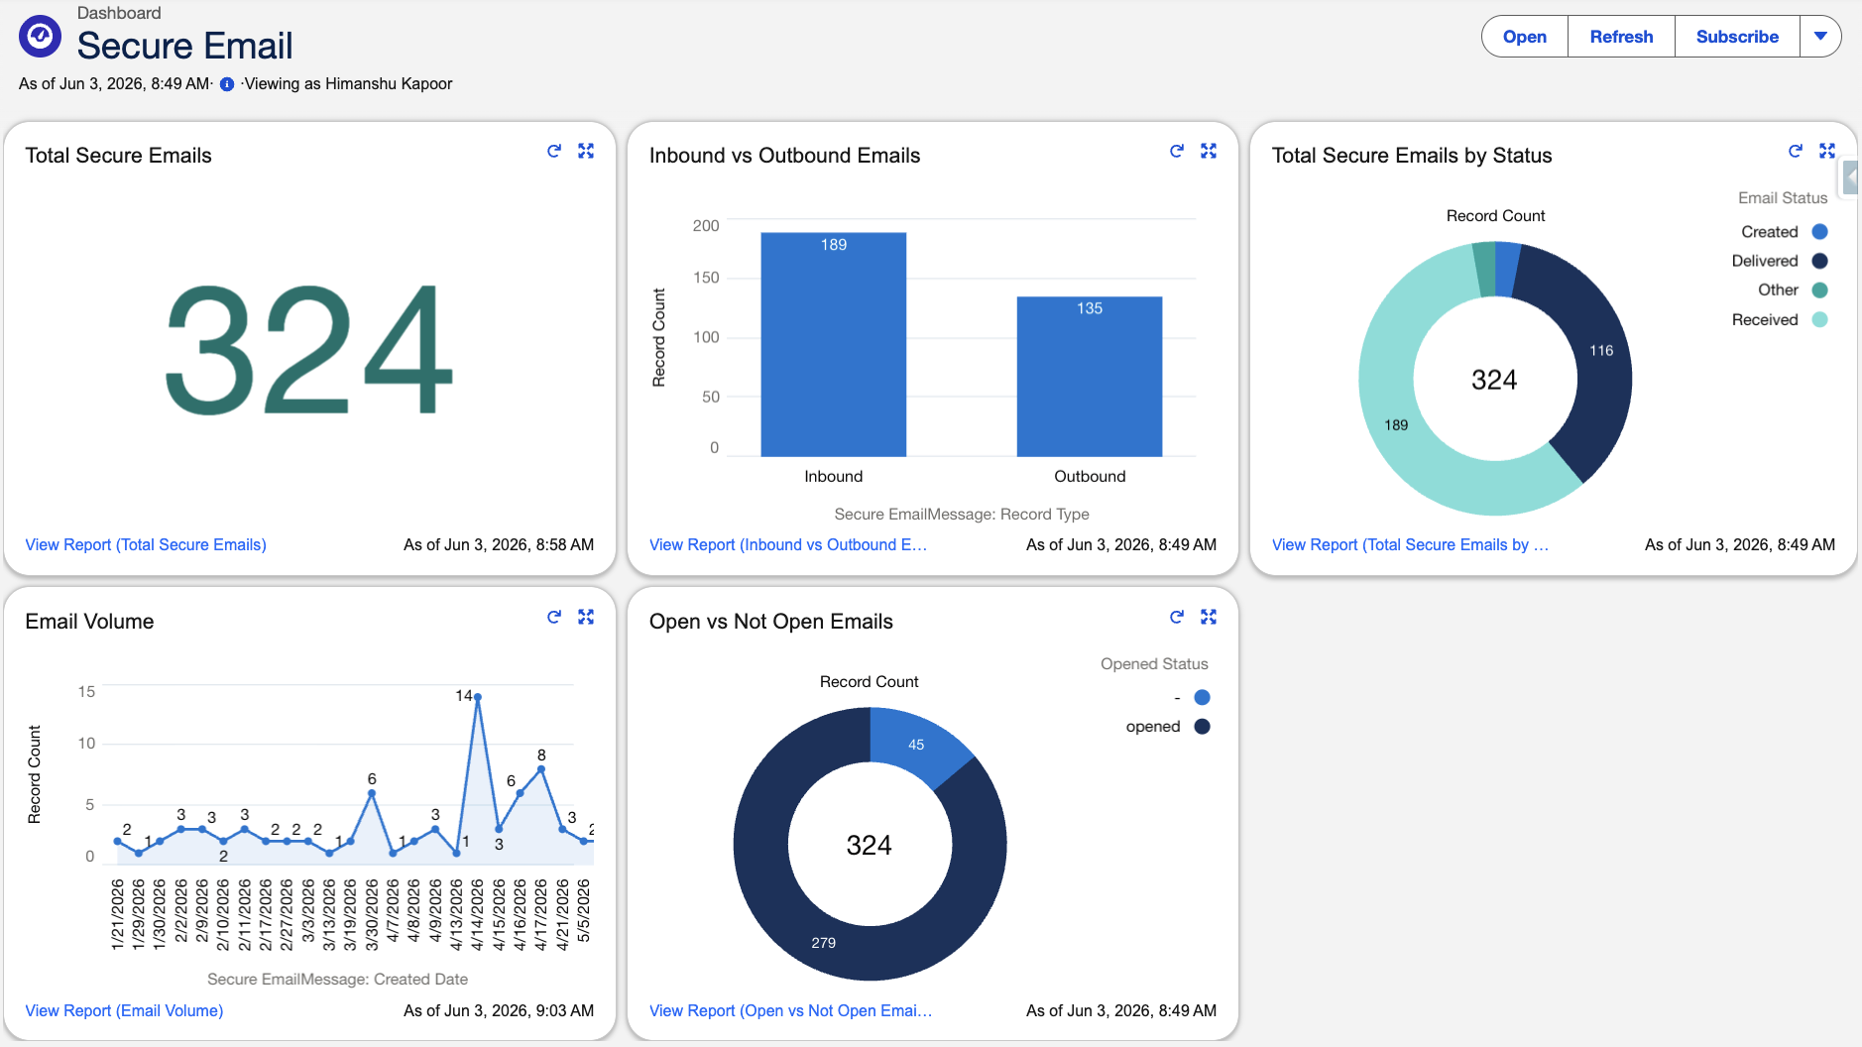This screenshot has height=1047, width=1862.
Task: Click the Inbound bar labeled 189
Action: (834, 344)
